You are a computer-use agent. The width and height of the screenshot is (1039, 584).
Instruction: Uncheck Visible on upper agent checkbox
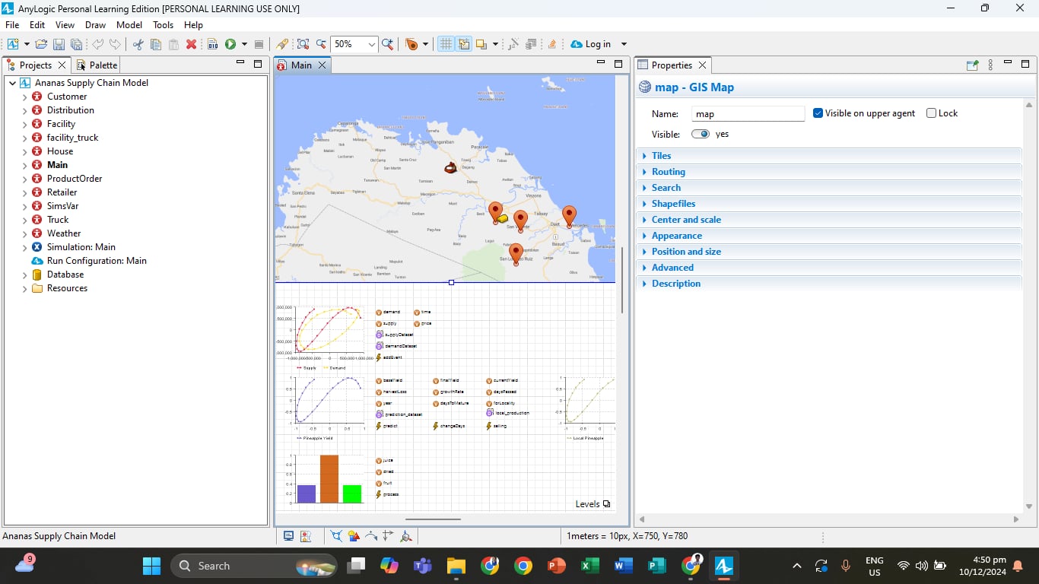(x=818, y=113)
